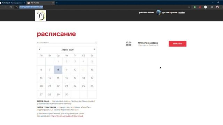This screenshot has height=125, width=223.
Task: Switch to the PocketSport browser tab
Action: tap(12, 3)
